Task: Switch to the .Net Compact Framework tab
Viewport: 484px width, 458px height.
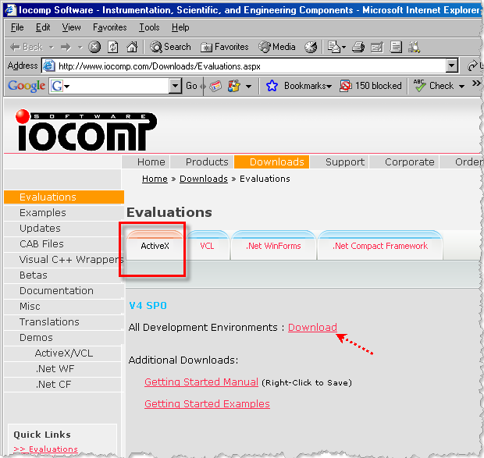Action: pyautogui.click(x=380, y=246)
